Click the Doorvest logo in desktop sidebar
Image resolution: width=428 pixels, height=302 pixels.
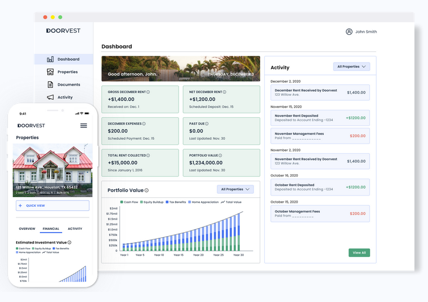tap(63, 30)
